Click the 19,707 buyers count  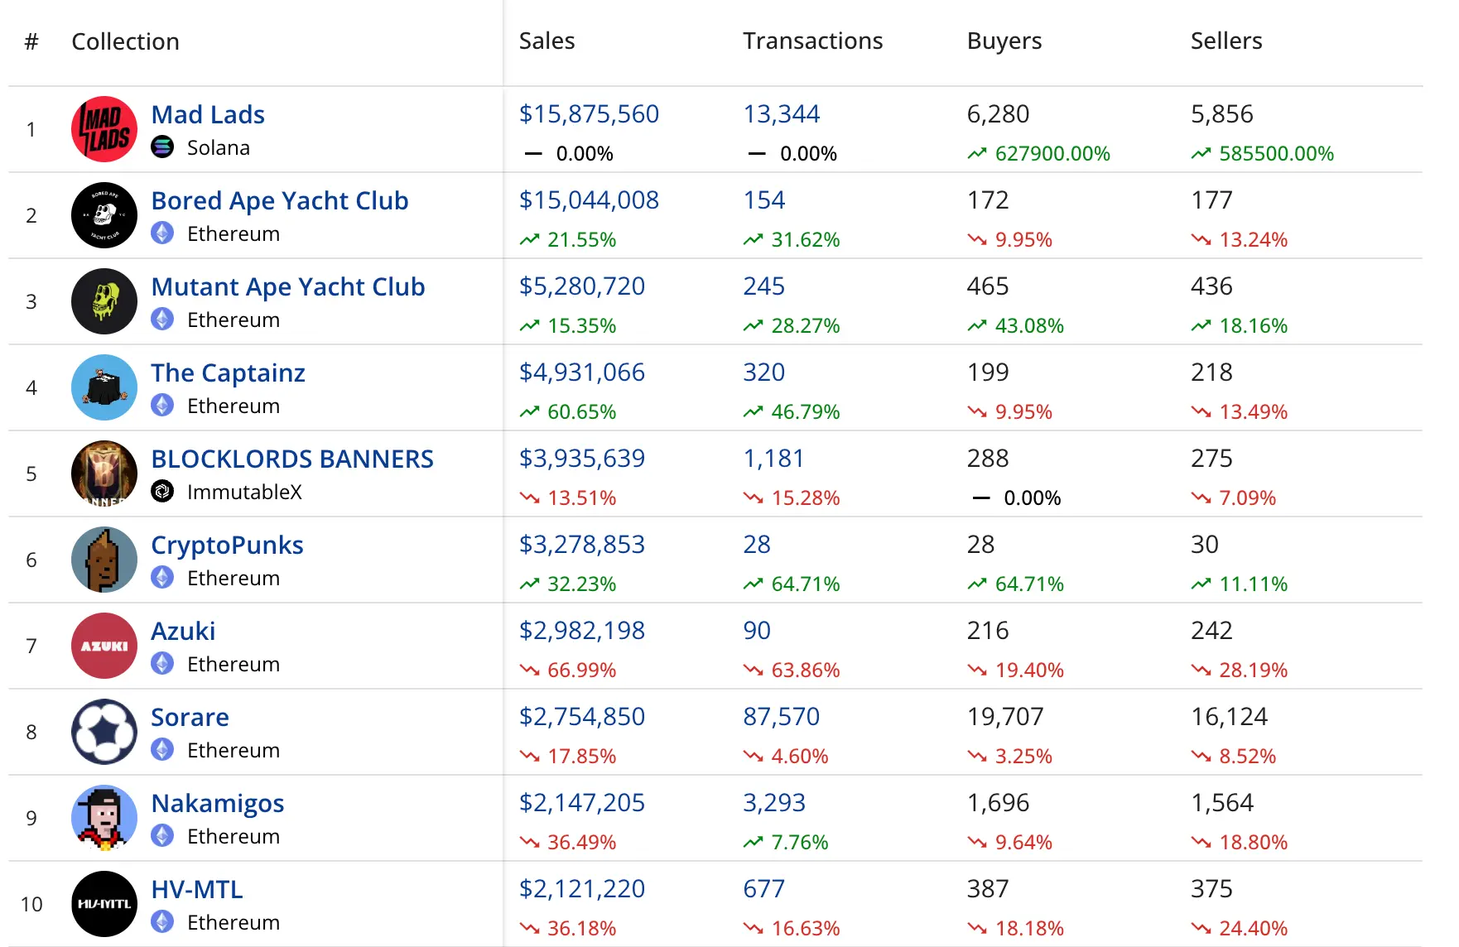(1005, 717)
